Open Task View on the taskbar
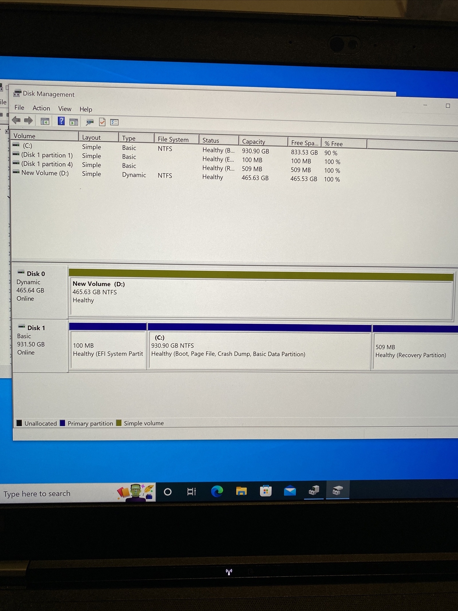 point(192,491)
